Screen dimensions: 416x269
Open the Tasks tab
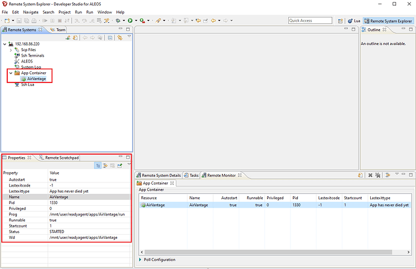pos(191,175)
